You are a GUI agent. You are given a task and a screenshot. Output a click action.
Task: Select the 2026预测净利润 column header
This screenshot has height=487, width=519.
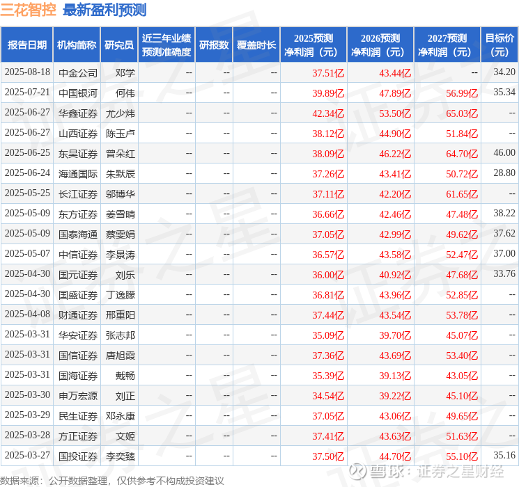(x=380, y=45)
